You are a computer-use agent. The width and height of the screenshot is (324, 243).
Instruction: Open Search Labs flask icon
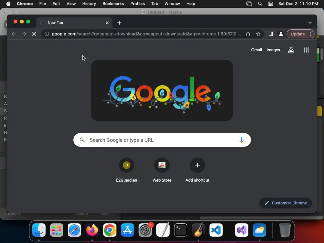291,50
